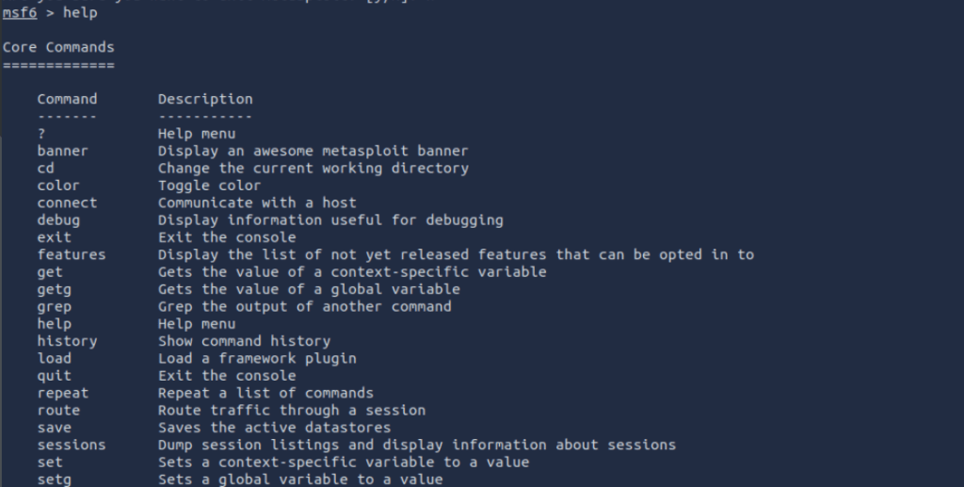The height and width of the screenshot is (487, 964).
Task: Click the Command column header
Action: pyautogui.click(x=67, y=99)
